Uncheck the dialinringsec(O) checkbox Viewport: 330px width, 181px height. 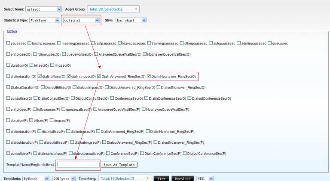coord(69,76)
